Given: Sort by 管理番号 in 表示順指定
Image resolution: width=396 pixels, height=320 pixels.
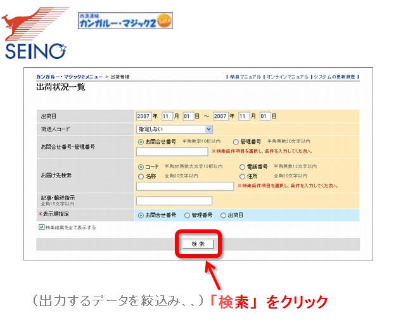Looking at the screenshot, I should pos(187,215).
